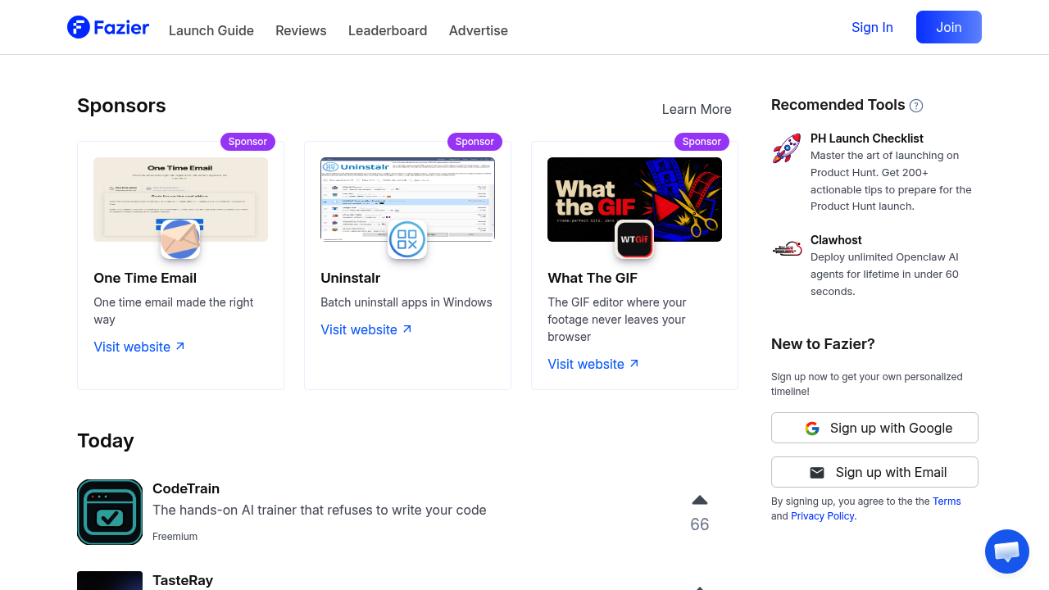This screenshot has width=1049, height=590.
Task: Open the Uninstalr screenshot thumbnail
Action: [407, 199]
